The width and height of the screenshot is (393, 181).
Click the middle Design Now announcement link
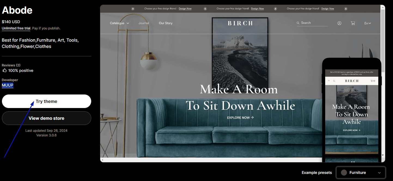click(x=257, y=9)
